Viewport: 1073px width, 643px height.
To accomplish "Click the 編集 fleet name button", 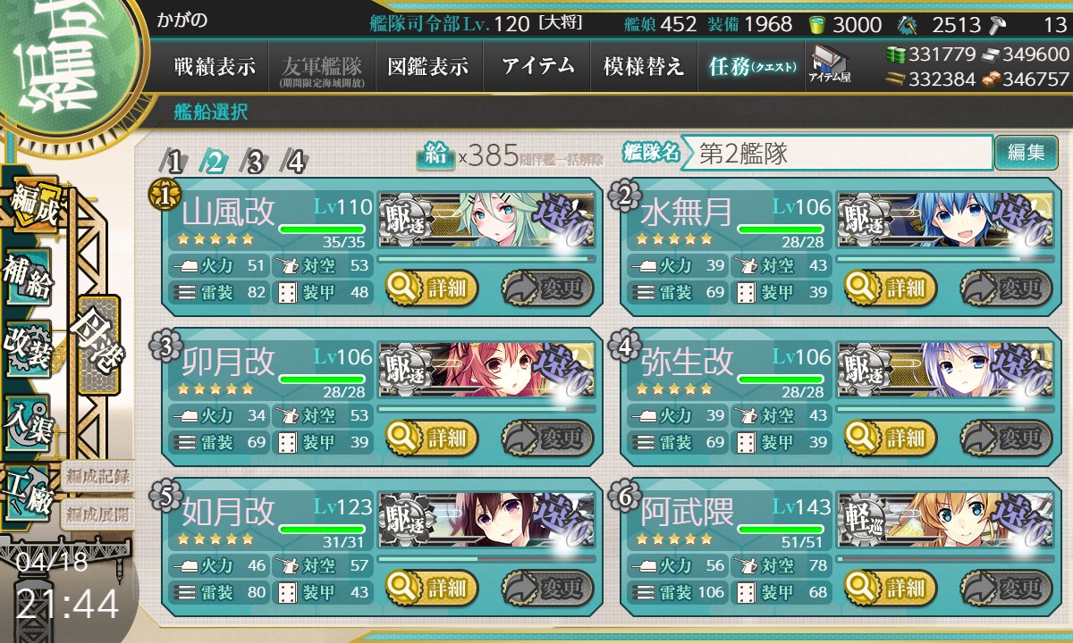I will point(1026,152).
